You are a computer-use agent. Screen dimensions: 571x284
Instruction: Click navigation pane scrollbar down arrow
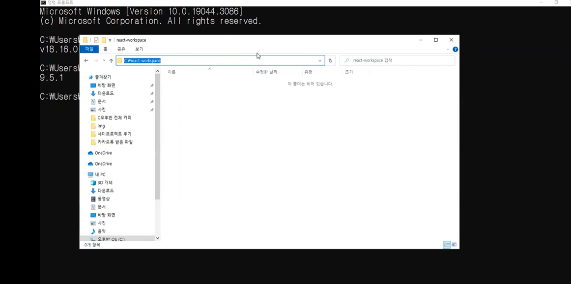(157, 238)
